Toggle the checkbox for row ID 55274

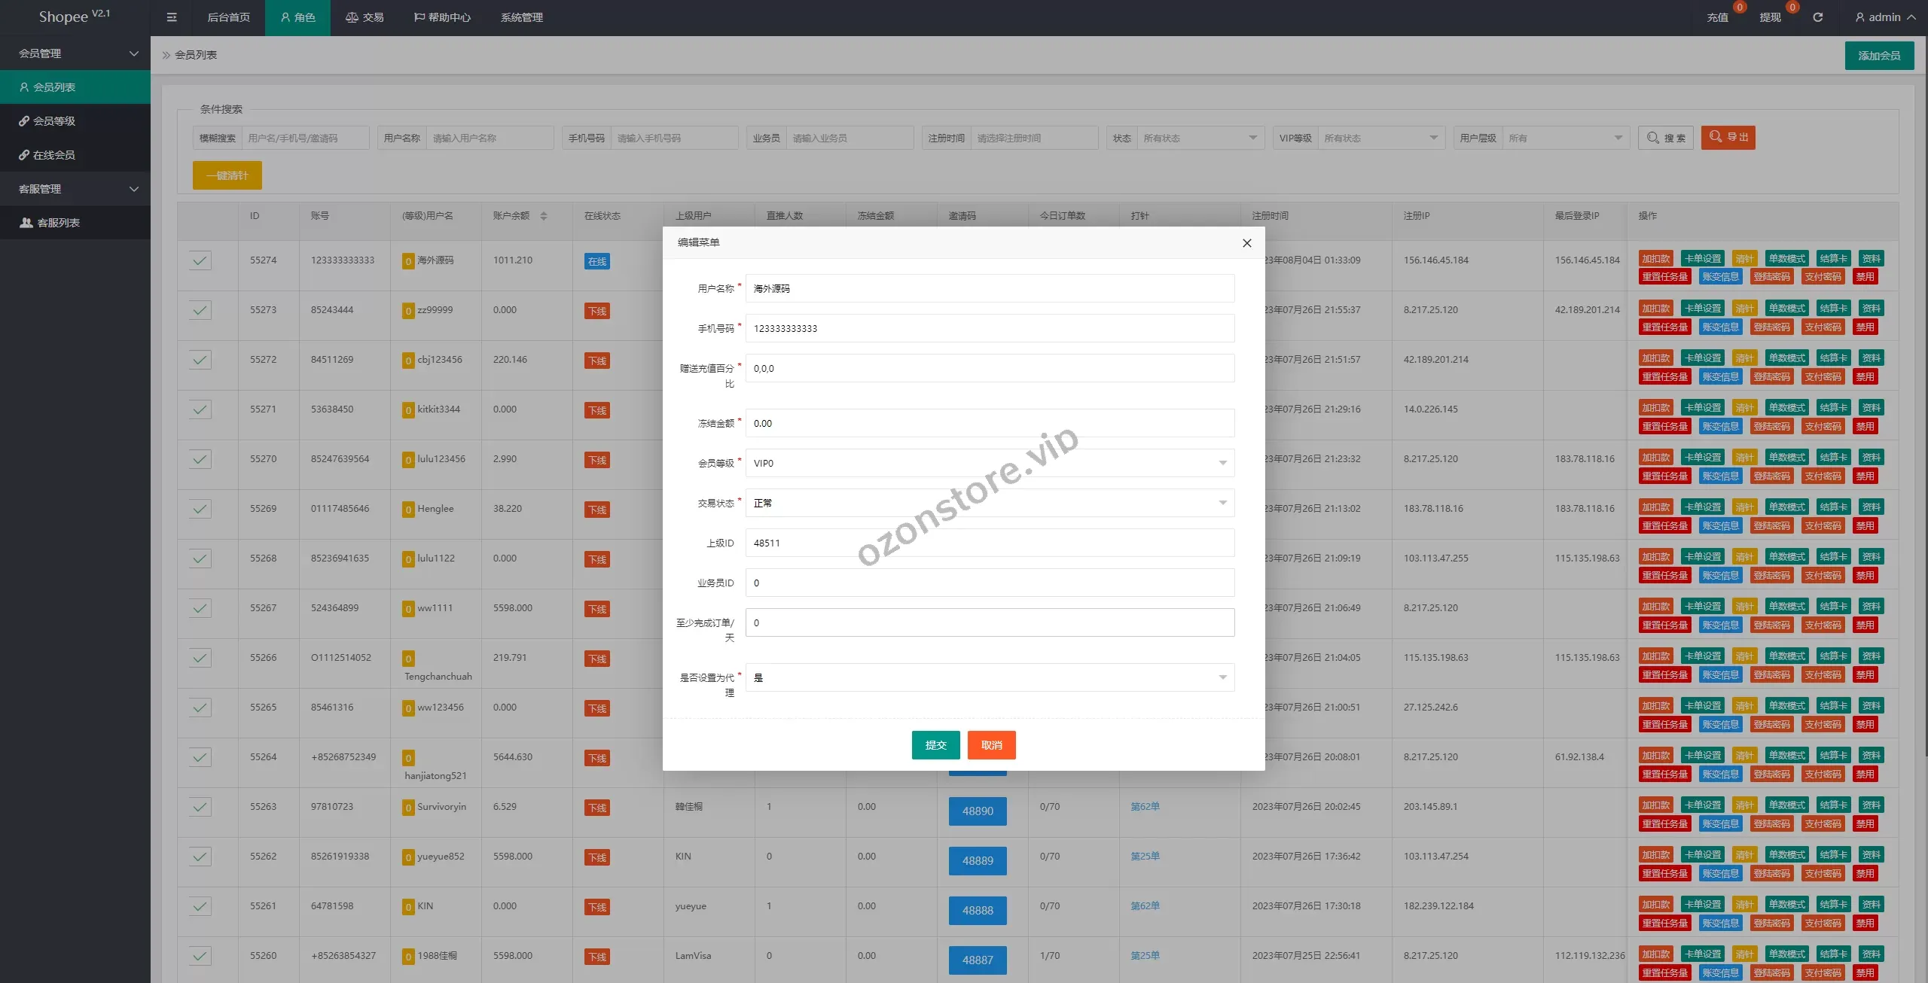click(200, 260)
